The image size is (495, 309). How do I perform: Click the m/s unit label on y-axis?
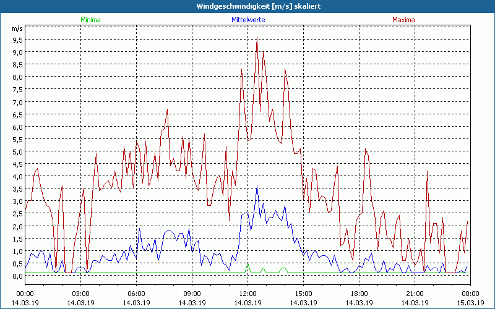click(17, 28)
